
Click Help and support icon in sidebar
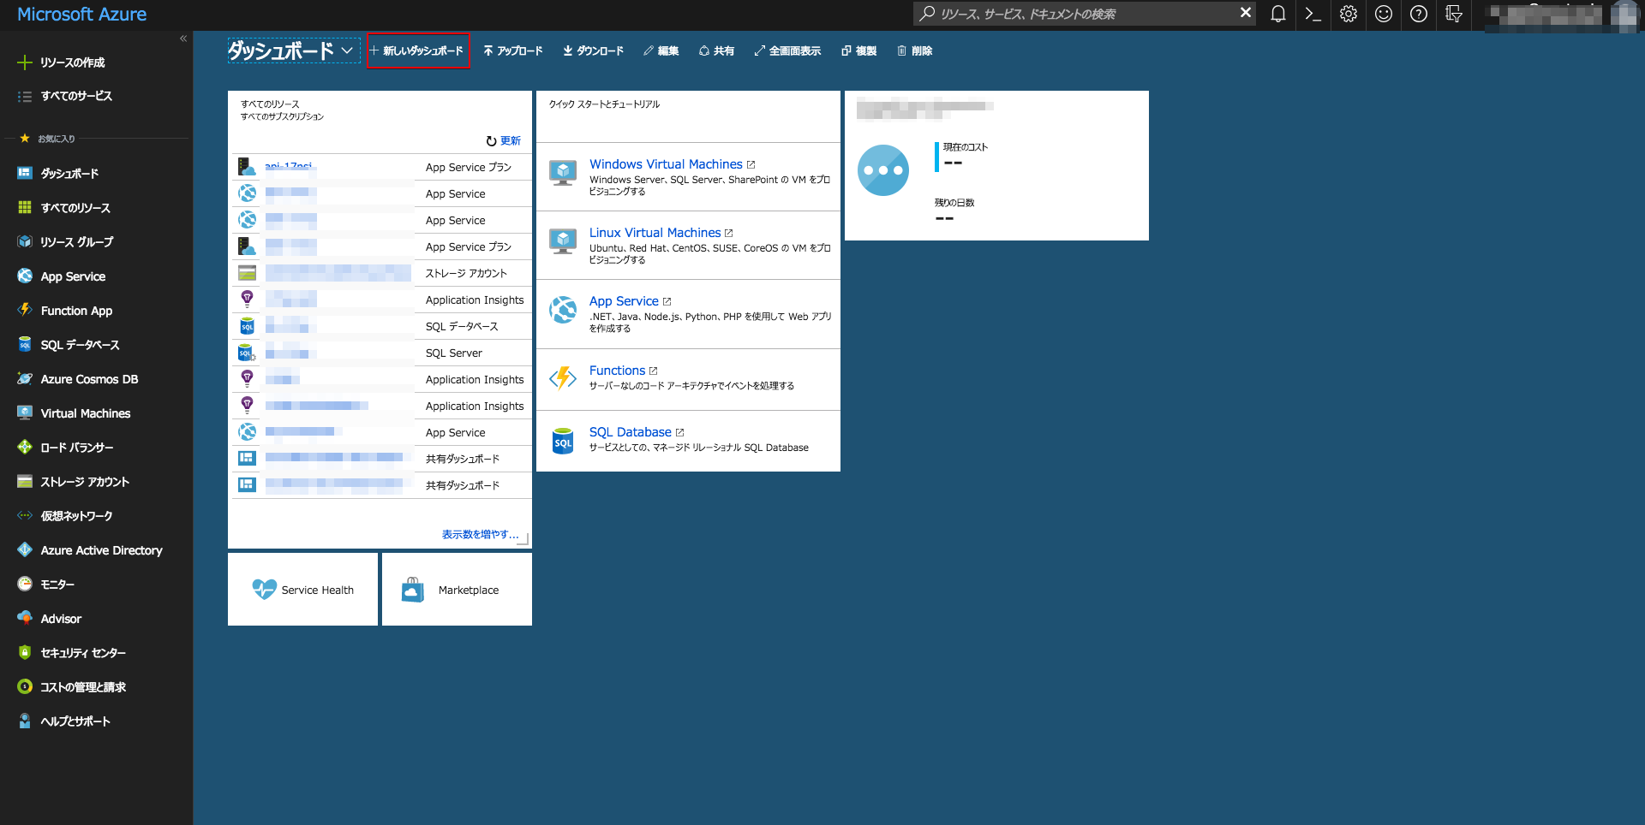click(25, 721)
